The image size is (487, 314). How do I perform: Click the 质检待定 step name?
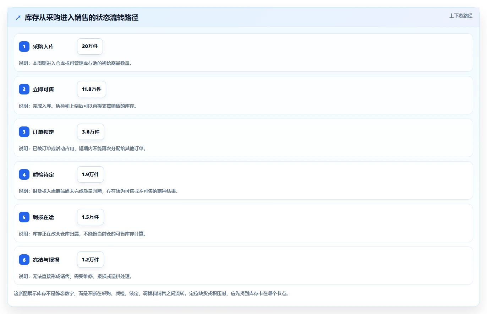click(x=43, y=174)
